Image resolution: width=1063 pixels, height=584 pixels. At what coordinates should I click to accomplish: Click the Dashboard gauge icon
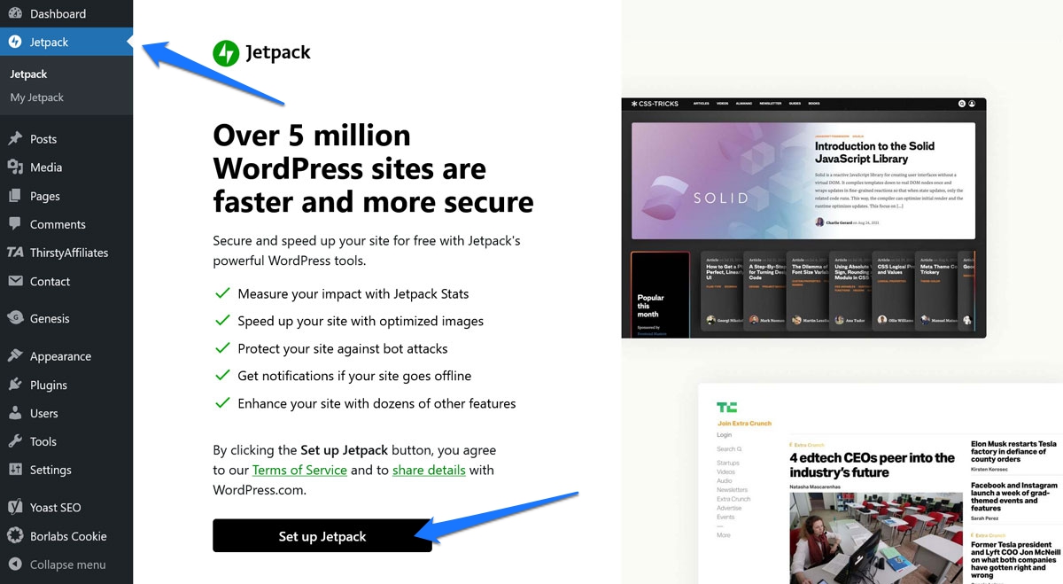pos(14,13)
